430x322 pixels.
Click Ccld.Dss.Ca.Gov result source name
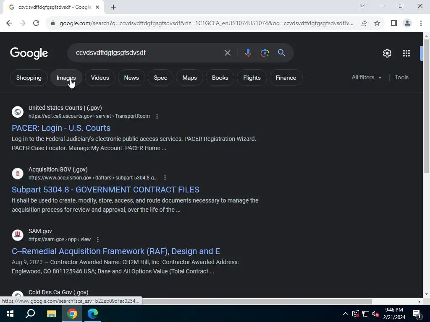(x=58, y=292)
